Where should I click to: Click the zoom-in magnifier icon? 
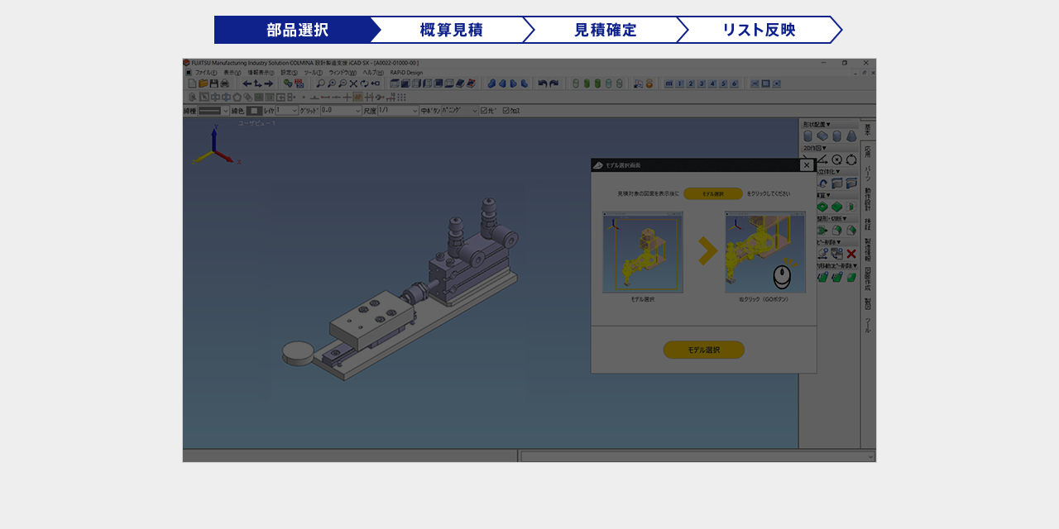click(x=331, y=83)
